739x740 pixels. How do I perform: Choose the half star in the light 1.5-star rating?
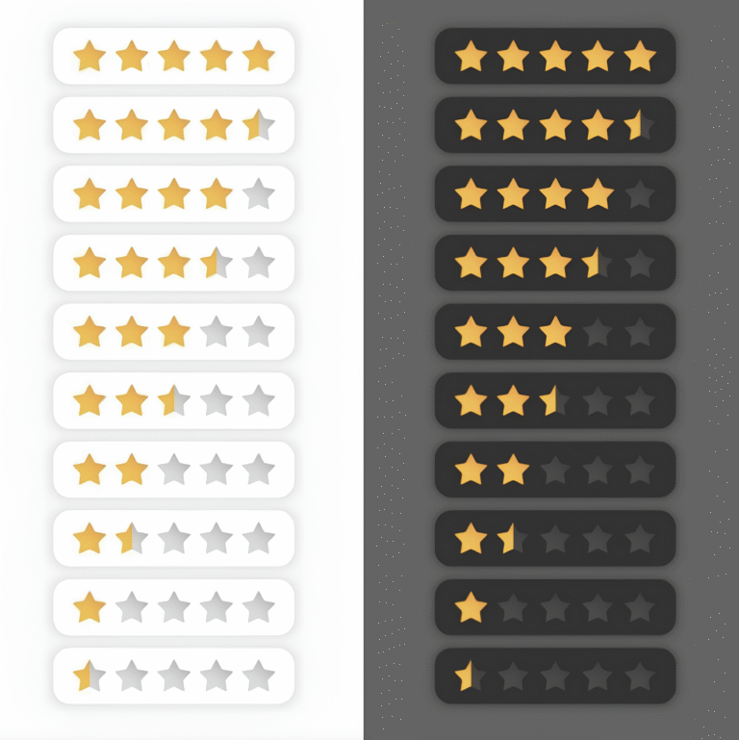[x=131, y=538]
